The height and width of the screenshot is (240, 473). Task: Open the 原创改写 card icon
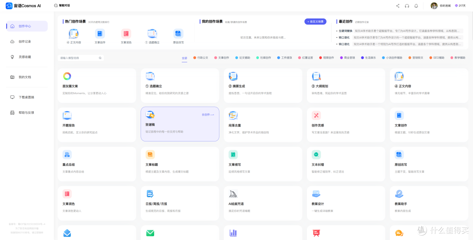pyautogui.click(x=399, y=155)
